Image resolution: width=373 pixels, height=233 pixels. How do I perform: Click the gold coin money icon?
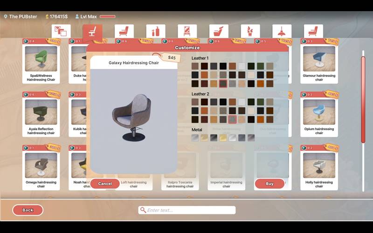(x=47, y=17)
